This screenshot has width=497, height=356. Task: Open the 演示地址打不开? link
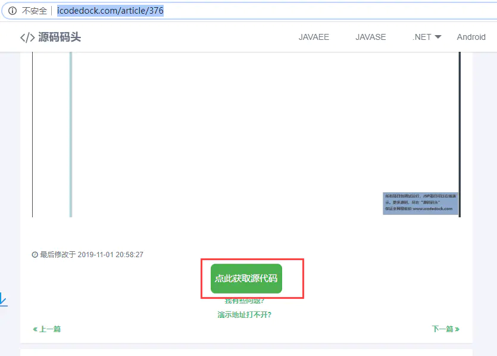coord(245,314)
